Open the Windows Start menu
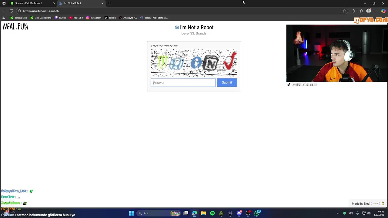This screenshot has width=388, height=218. (x=131, y=213)
